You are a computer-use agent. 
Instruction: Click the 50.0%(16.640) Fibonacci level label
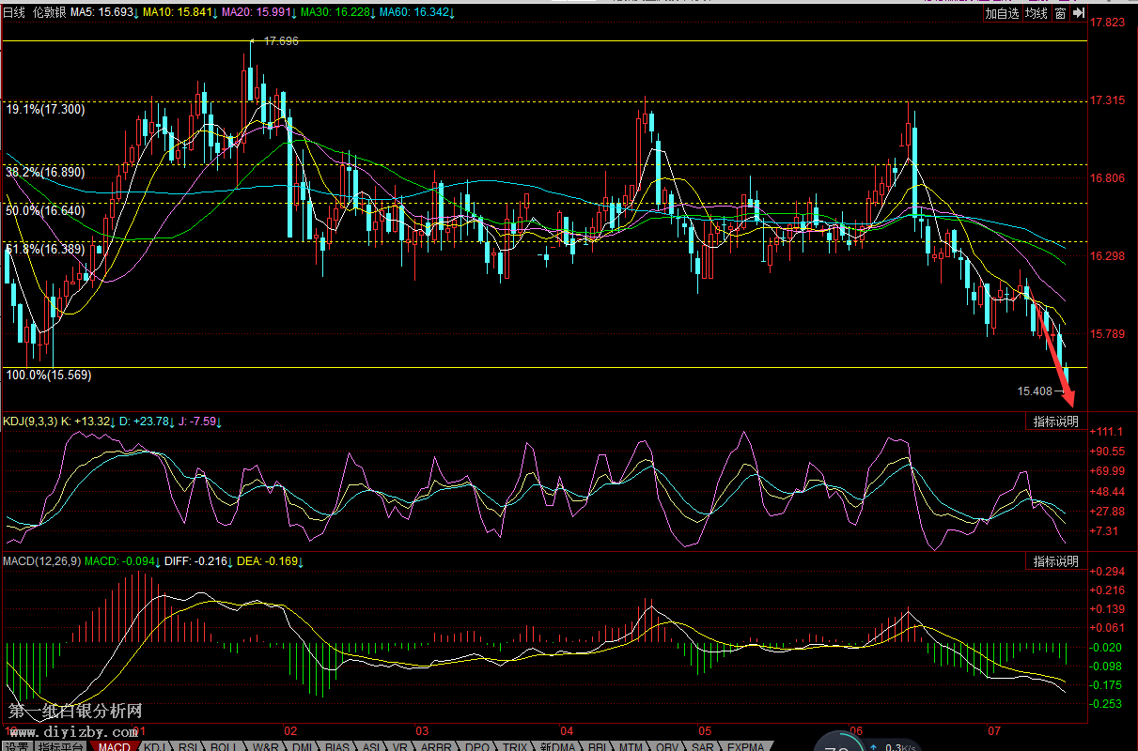45,211
